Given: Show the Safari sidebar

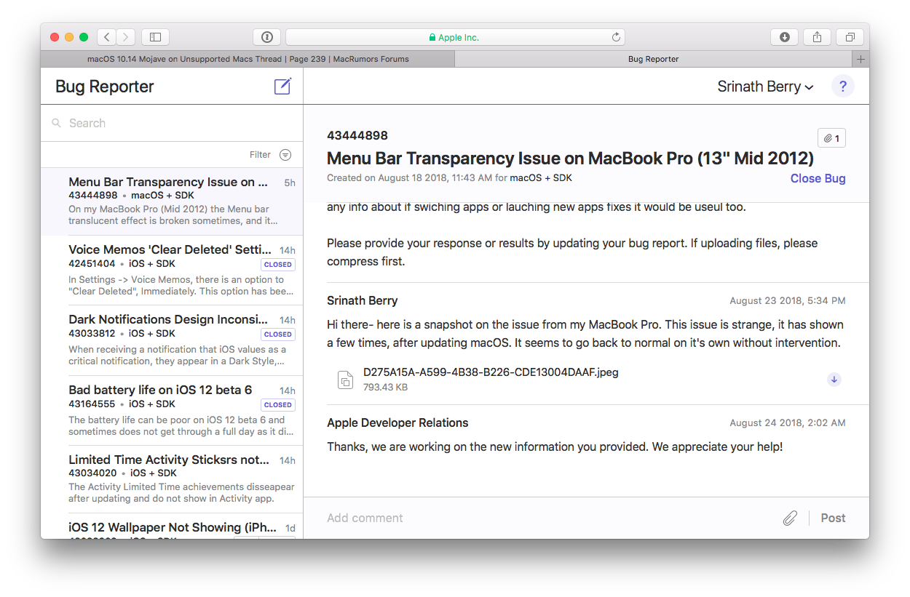Looking at the screenshot, I should pyautogui.click(x=155, y=37).
